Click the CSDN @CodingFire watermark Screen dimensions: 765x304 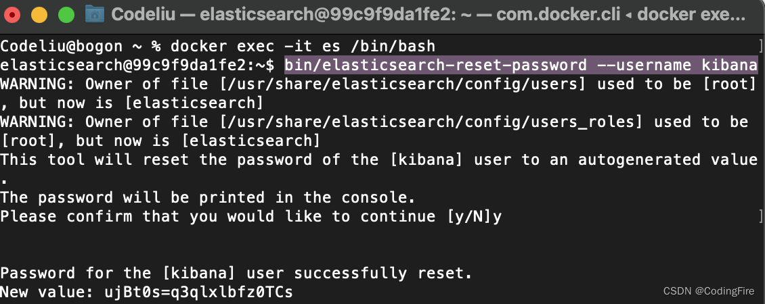pyautogui.click(x=709, y=291)
